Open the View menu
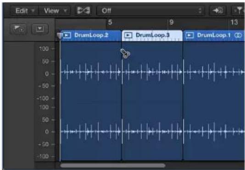Image resolution: width=245 pixels, height=170 pixels. point(55,11)
